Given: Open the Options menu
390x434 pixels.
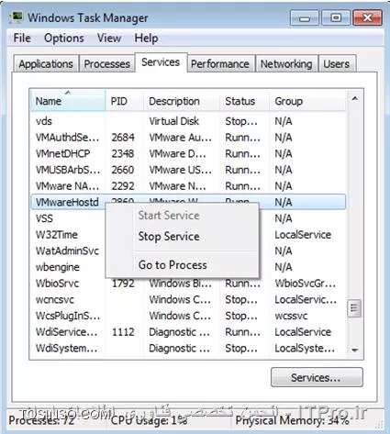Looking at the screenshot, I should (64, 39).
